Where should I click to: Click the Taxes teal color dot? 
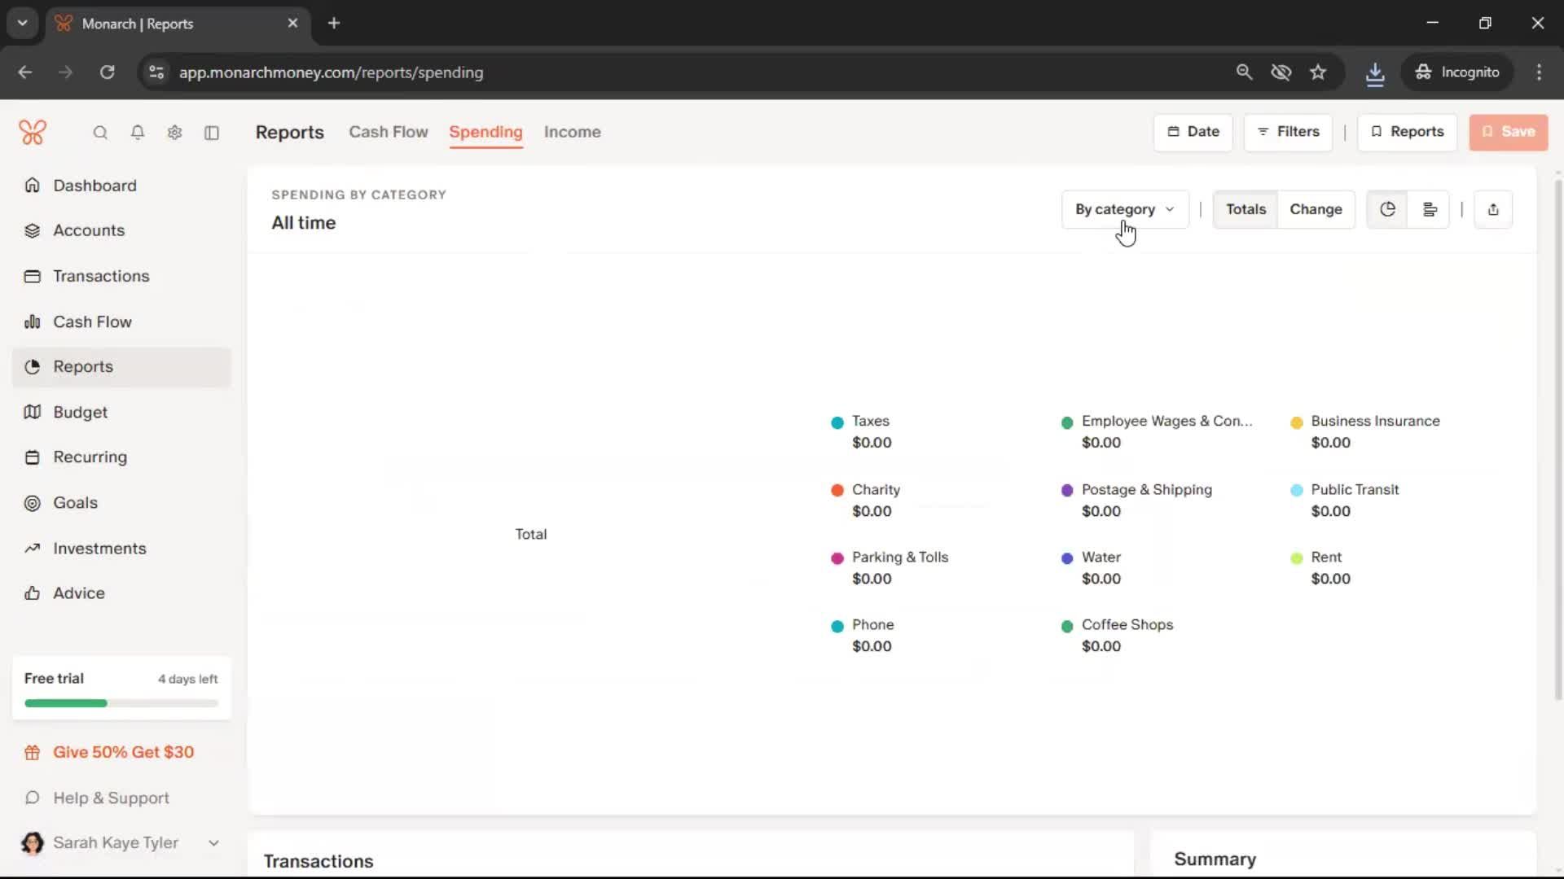(837, 422)
